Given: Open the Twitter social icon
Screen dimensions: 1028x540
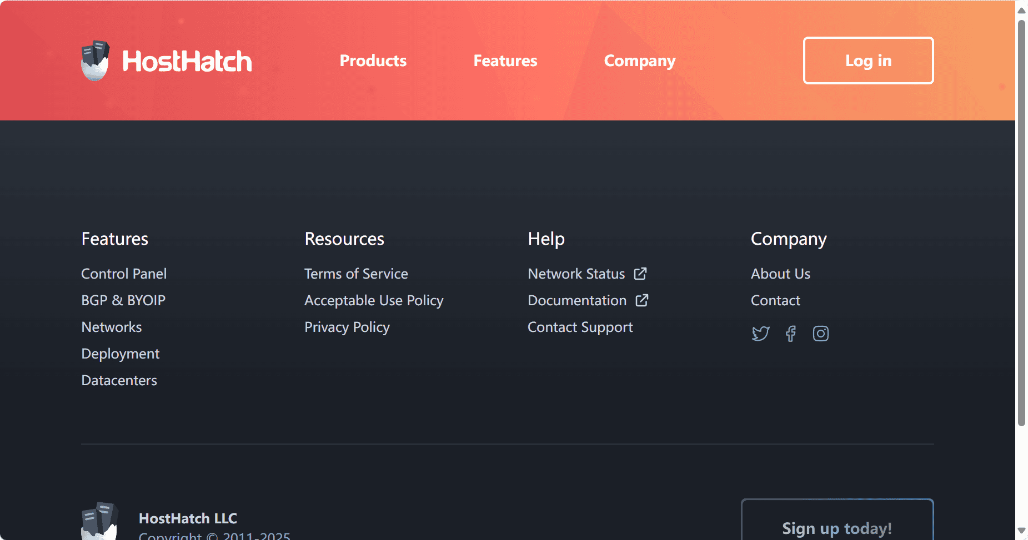Looking at the screenshot, I should 760,334.
